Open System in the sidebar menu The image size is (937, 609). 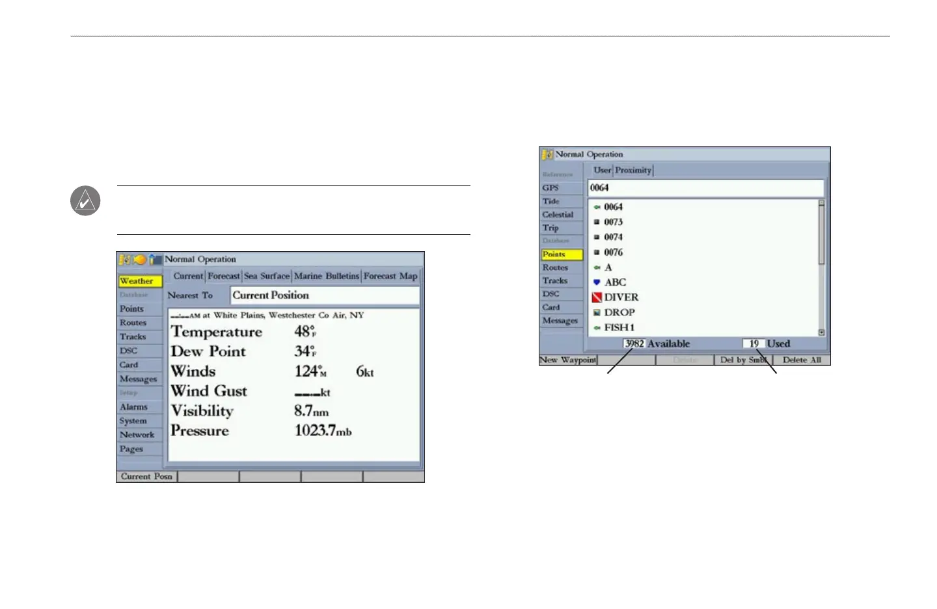[x=140, y=421]
